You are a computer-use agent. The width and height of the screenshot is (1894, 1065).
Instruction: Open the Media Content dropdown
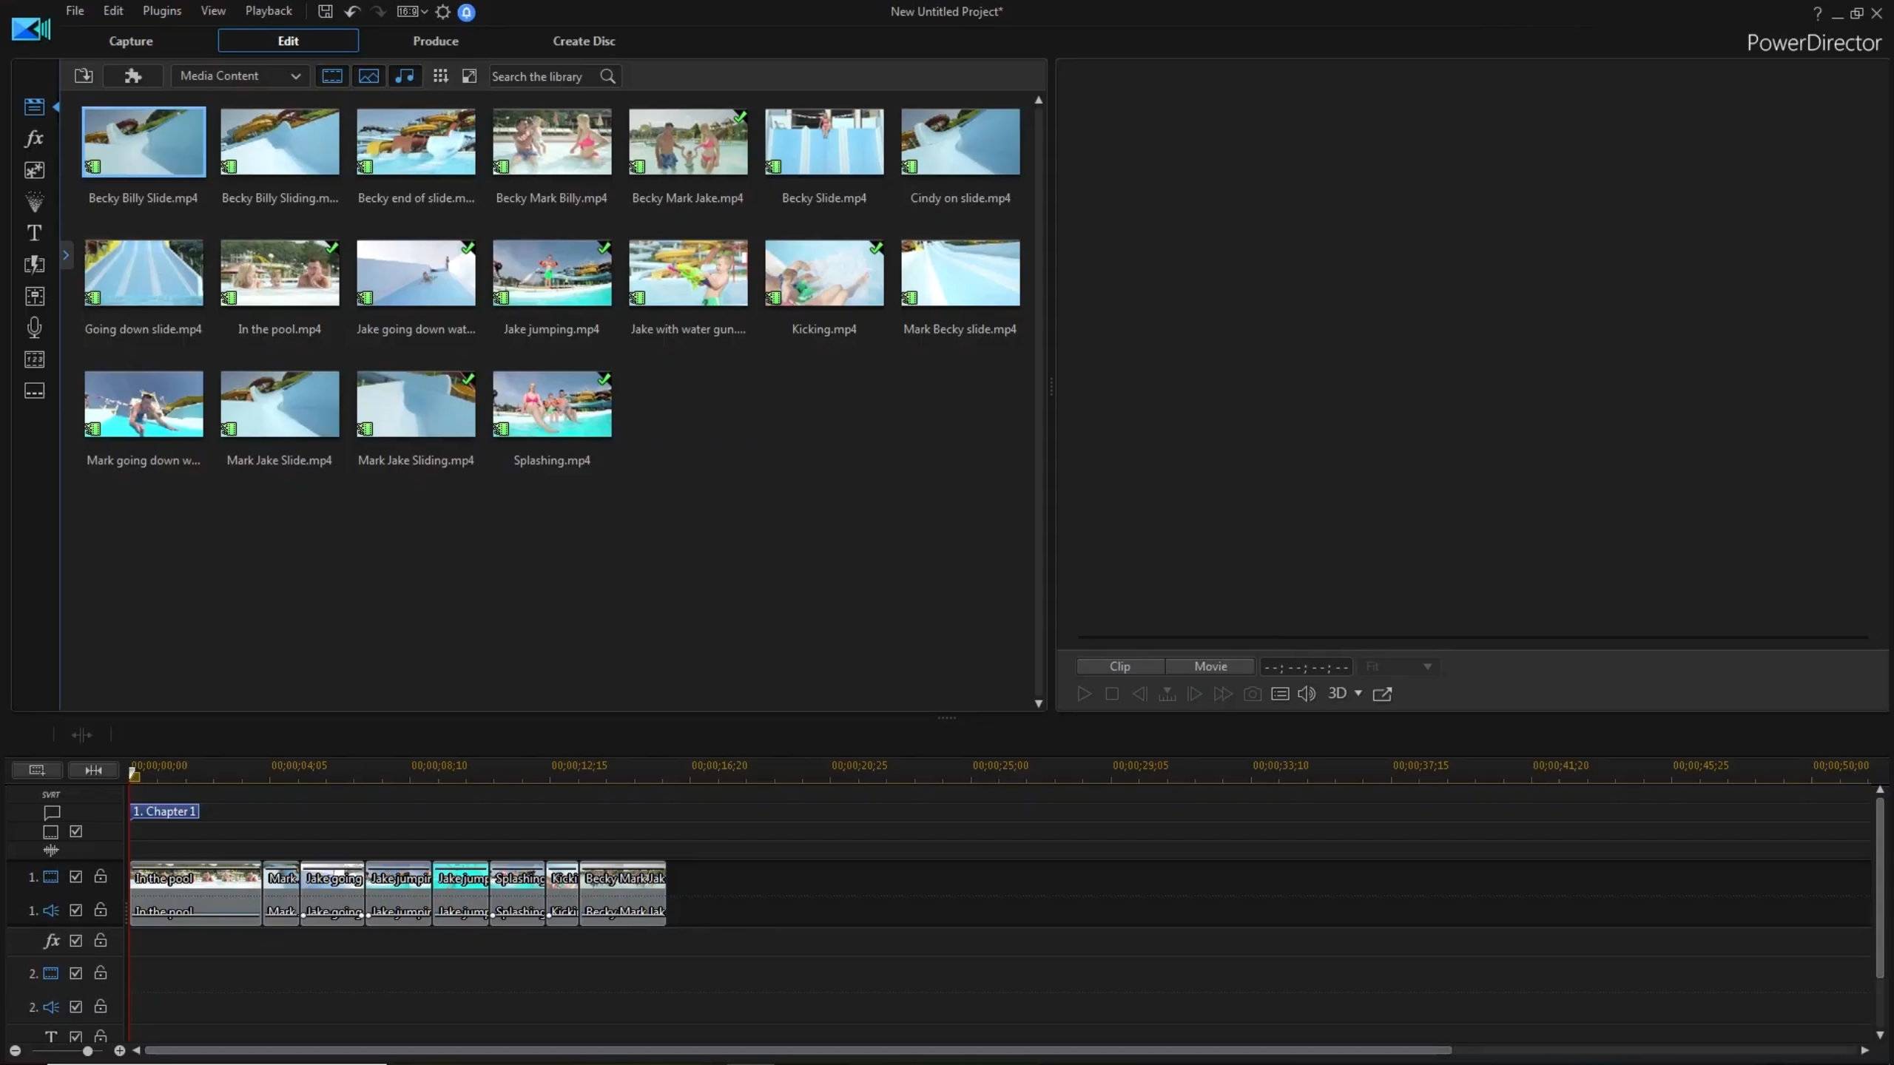(x=240, y=75)
